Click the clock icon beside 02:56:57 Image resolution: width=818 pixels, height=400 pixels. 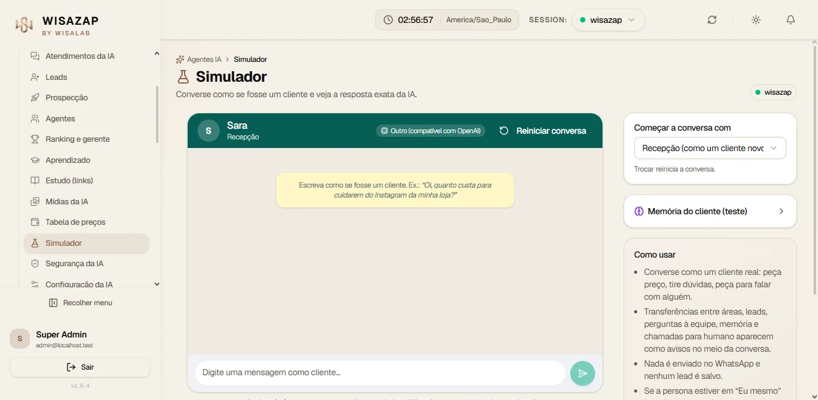click(388, 20)
